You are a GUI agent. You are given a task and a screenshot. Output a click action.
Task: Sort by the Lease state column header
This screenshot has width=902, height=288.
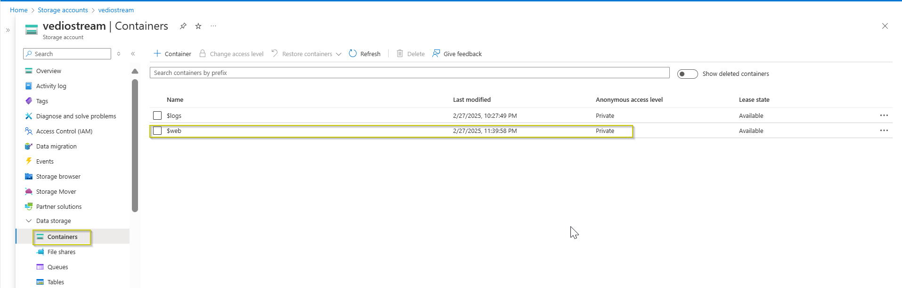click(x=754, y=99)
